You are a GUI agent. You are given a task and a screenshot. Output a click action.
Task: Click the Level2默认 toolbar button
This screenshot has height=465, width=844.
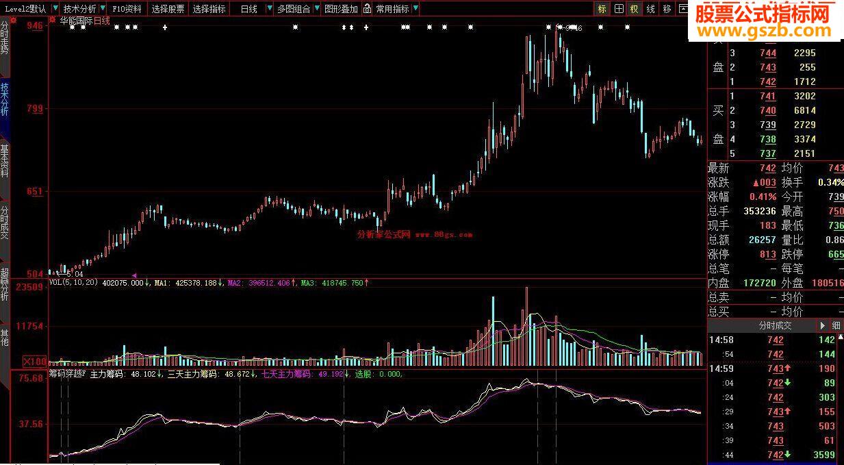pyautogui.click(x=25, y=9)
